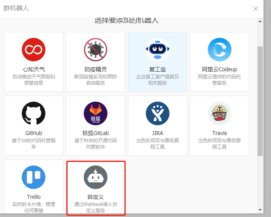Select the Trello board icon
271x217 pixels.
point(34,177)
